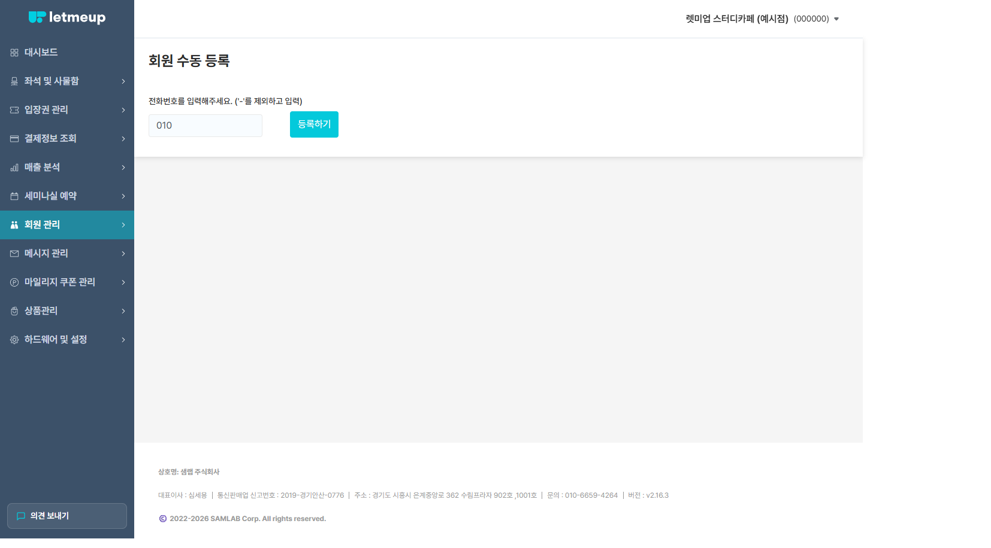991x548 pixels.
Task: Click the 의견 보내기 feedback button
Action: 67,516
